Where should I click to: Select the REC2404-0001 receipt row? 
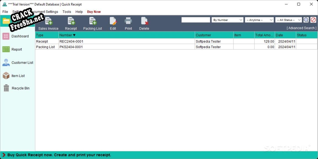point(126,41)
